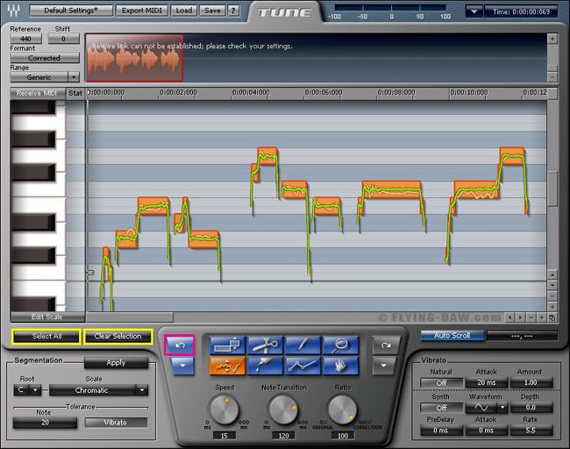Click the Undo arrow button
This screenshot has width=570, height=449.
tap(180, 345)
